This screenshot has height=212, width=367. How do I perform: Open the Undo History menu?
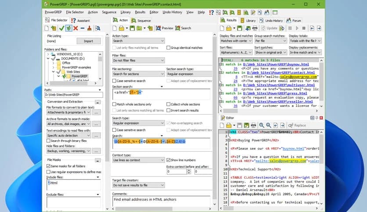point(172,12)
